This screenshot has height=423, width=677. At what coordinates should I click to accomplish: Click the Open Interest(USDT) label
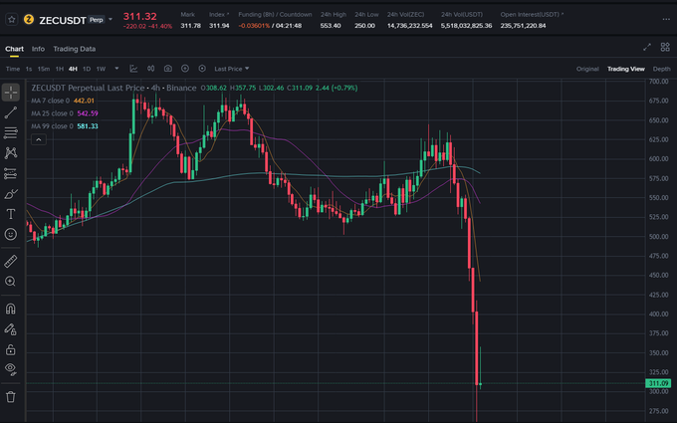(532, 14)
